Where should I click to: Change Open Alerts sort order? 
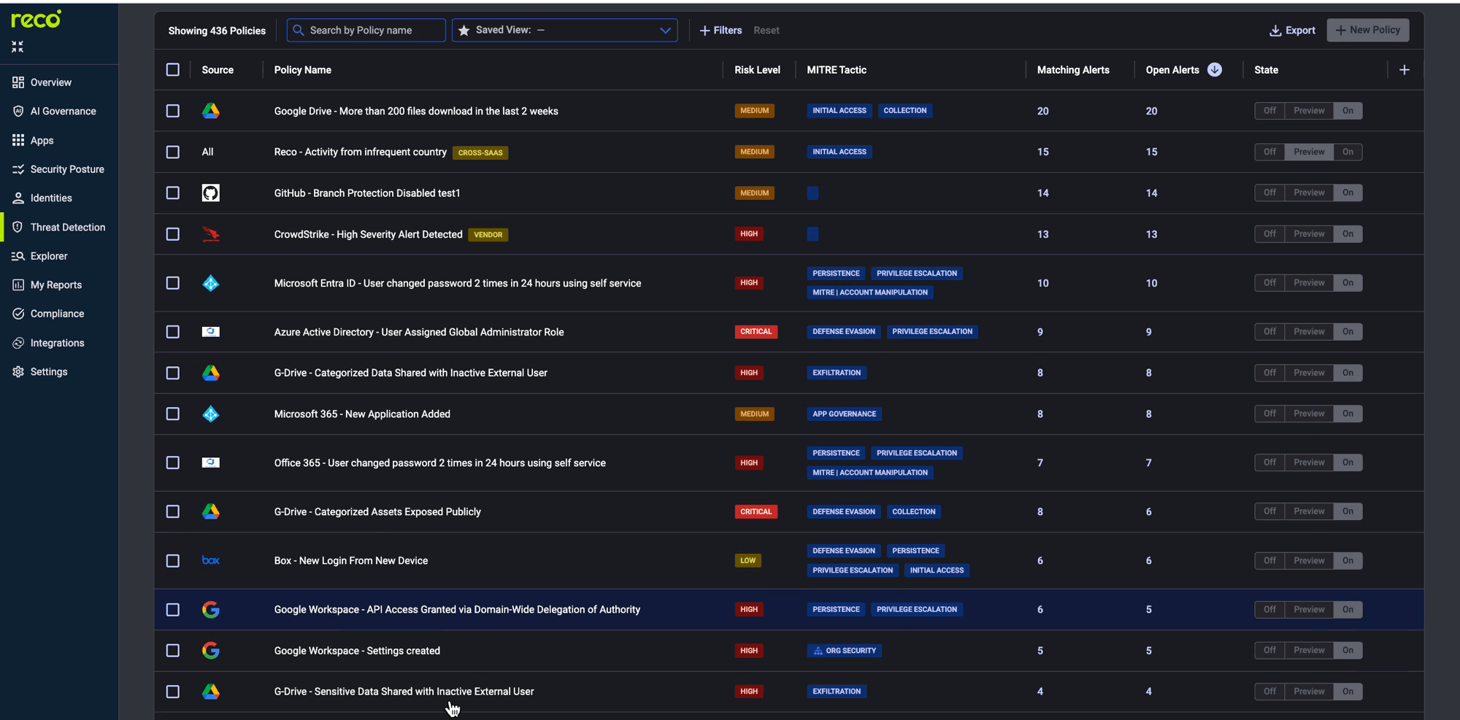[x=1215, y=69]
